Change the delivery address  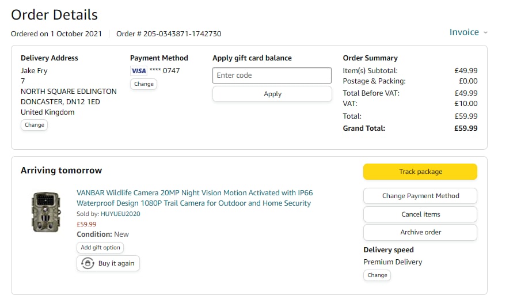tap(35, 124)
